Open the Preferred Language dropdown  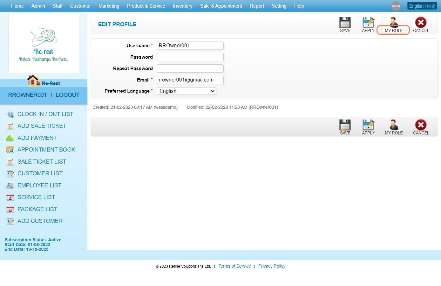(x=187, y=91)
